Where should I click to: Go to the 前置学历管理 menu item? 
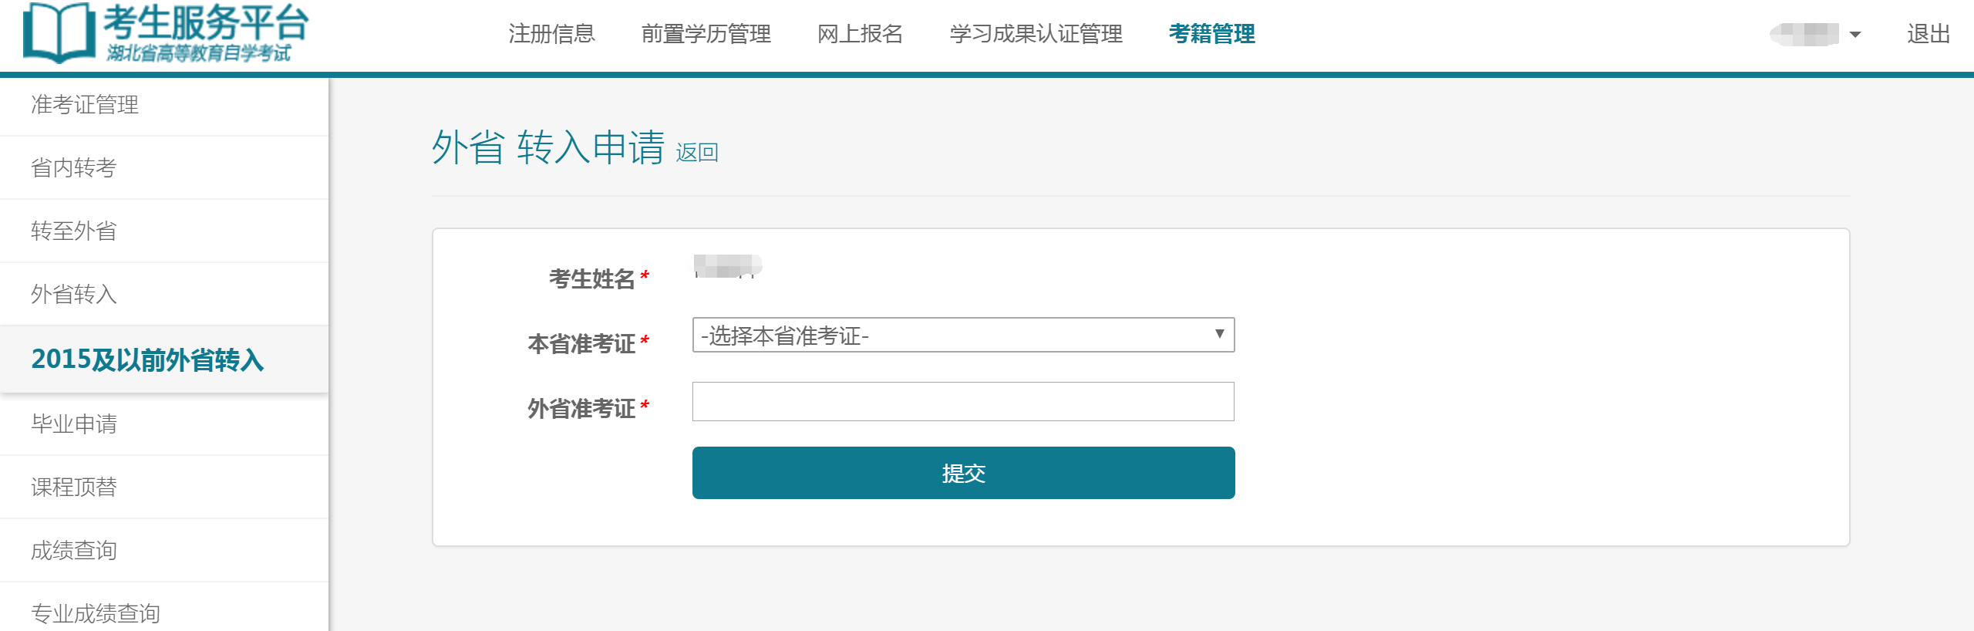click(706, 35)
